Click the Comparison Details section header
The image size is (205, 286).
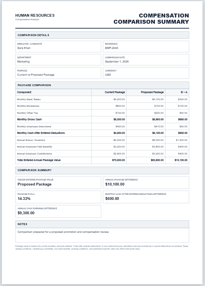click(x=102, y=35)
